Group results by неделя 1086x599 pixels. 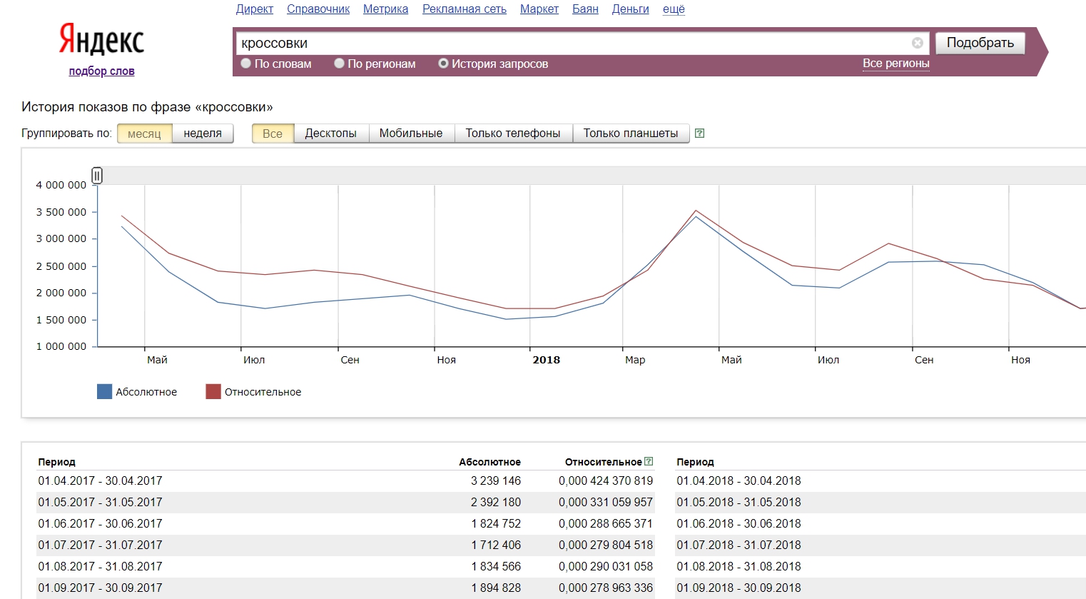[203, 134]
